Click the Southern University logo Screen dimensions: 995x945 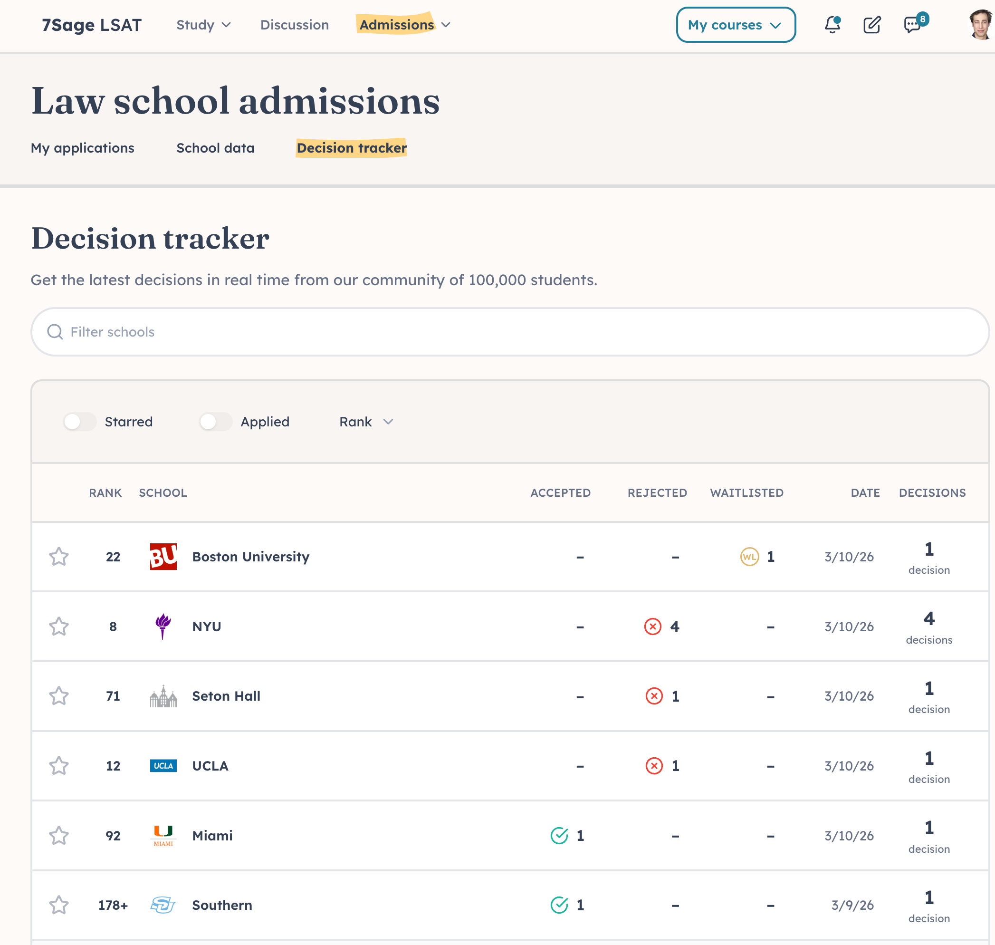coord(163,905)
